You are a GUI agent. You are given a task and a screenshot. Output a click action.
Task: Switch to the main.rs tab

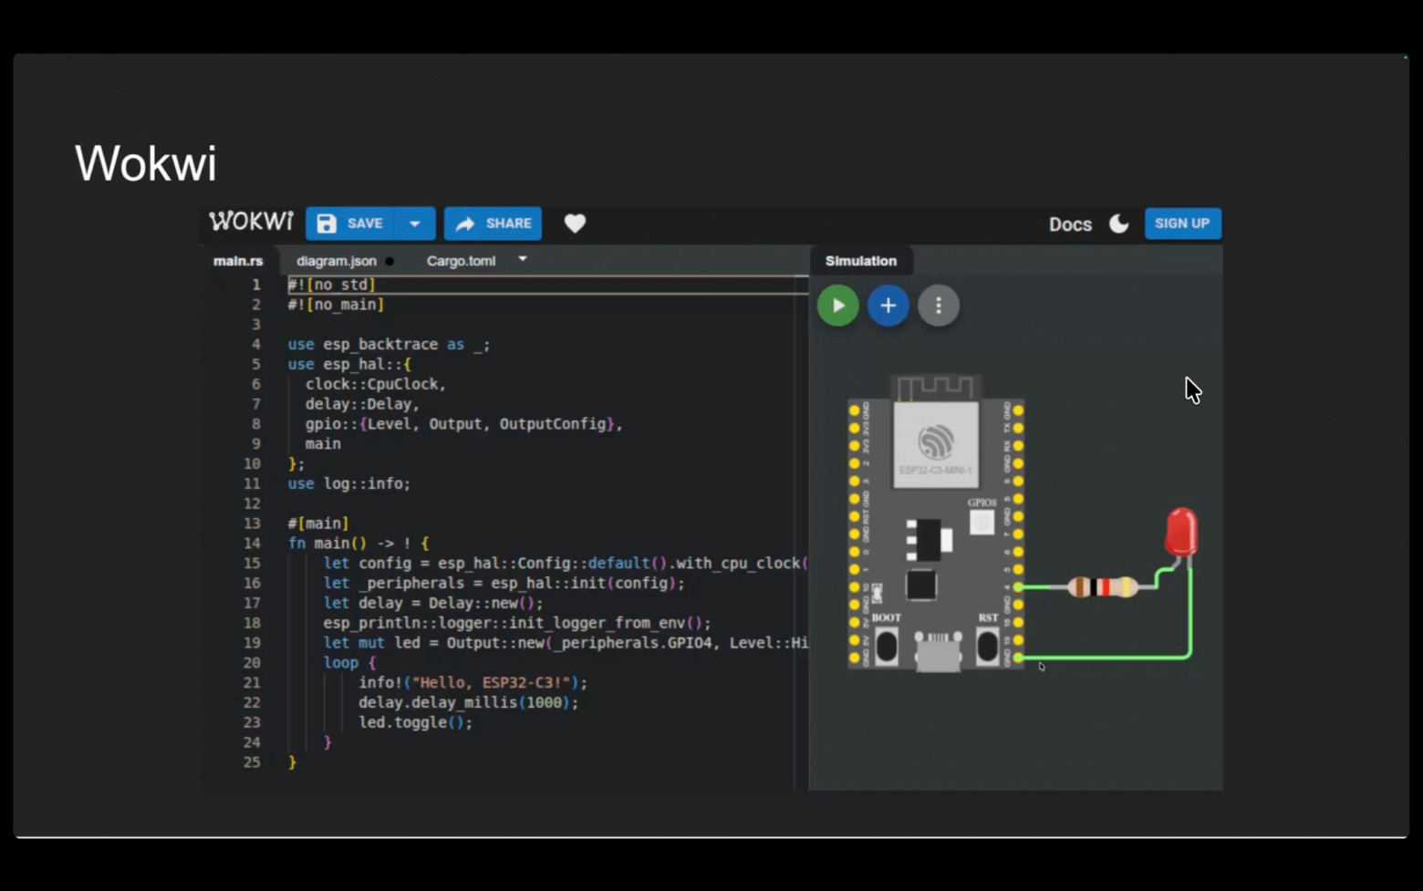pyautogui.click(x=238, y=261)
